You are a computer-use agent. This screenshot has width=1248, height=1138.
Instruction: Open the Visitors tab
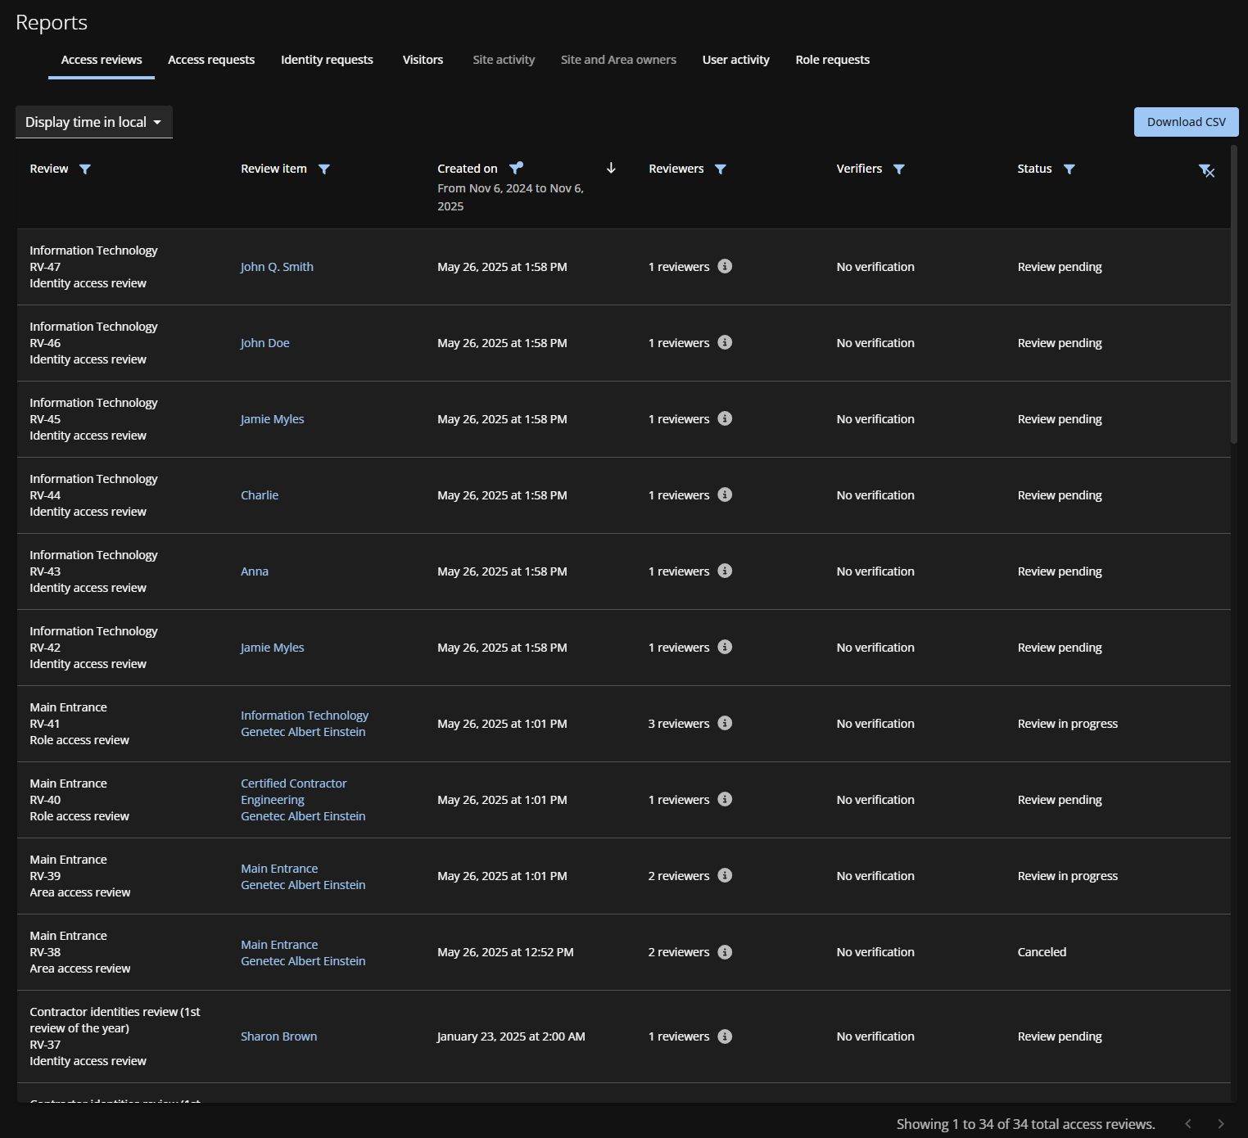[423, 60]
